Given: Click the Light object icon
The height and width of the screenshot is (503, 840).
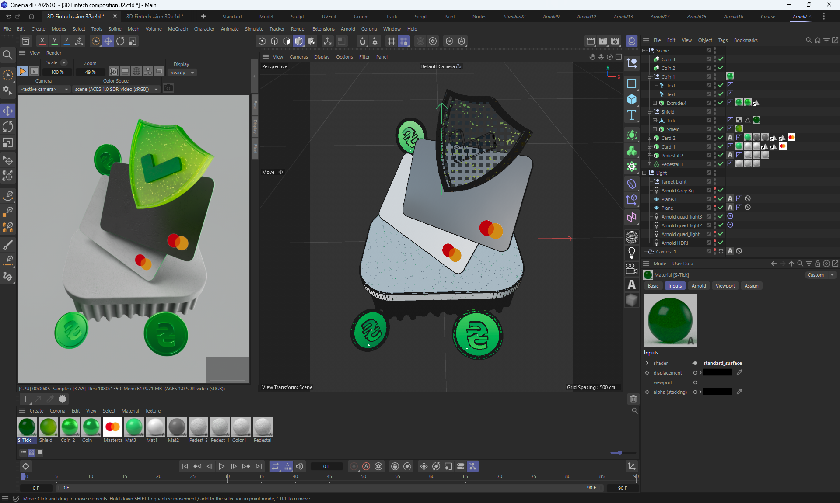Looking at the screenshot, I should [x=631, y=253].
